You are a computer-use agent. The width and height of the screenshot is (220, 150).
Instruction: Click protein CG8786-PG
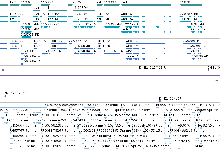197,46
